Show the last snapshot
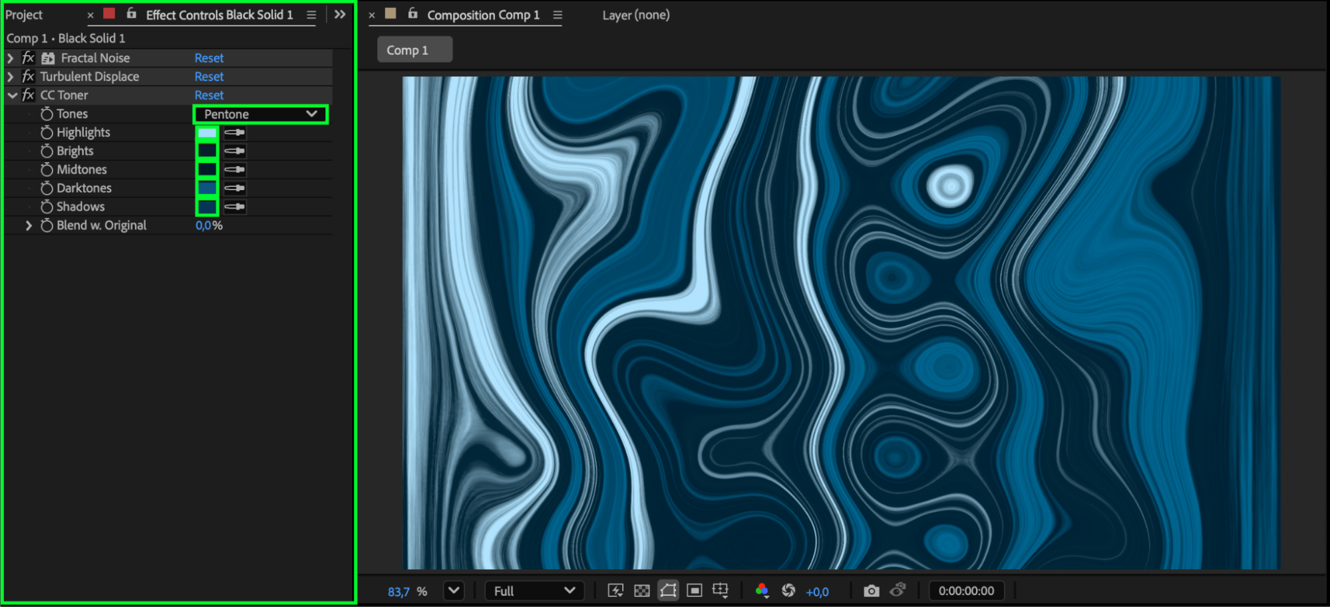 [x=898, y=590]
